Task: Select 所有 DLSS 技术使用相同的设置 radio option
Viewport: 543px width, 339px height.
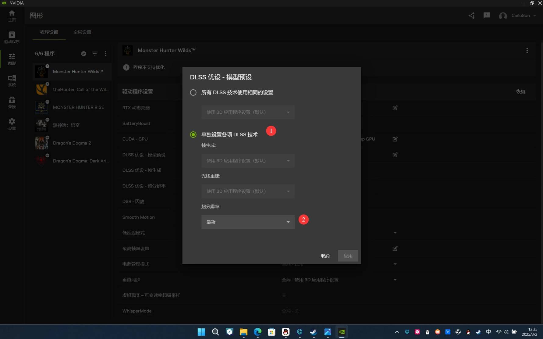Action: (193, 92)
